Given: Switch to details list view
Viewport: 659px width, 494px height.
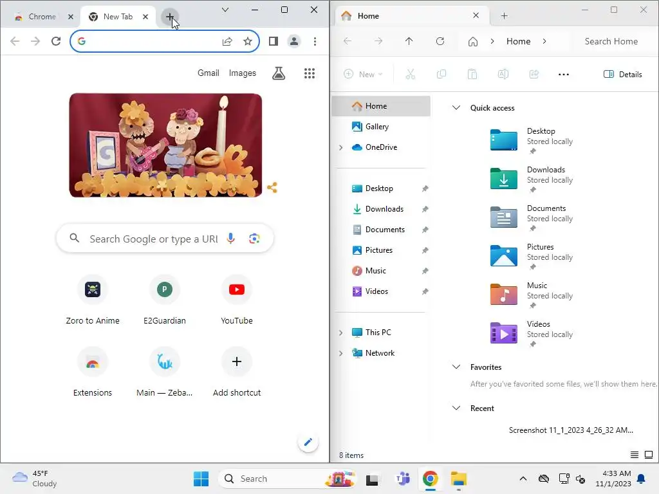Looking at the screenshot, I should [x=635, y=455].
